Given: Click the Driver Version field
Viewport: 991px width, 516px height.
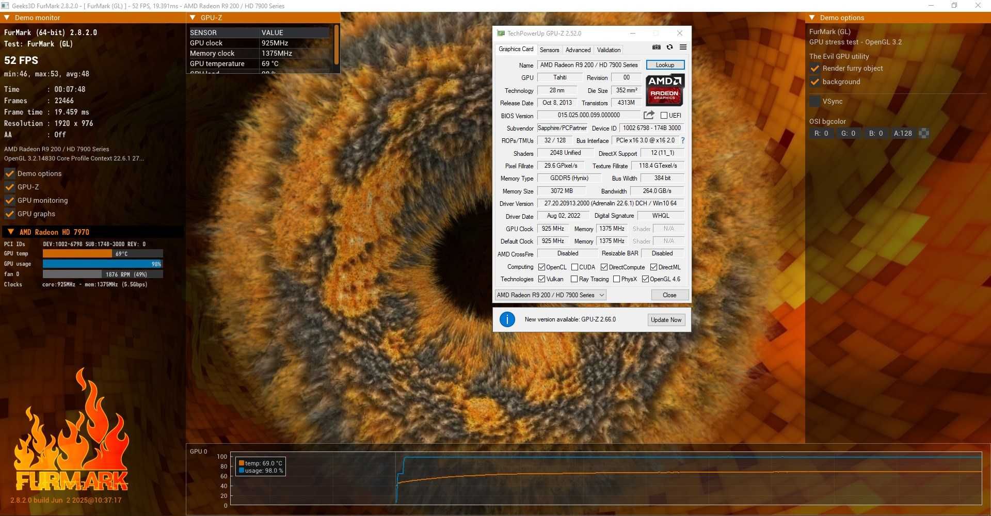Looking at the screenshot, I should [x=611, y=203].
